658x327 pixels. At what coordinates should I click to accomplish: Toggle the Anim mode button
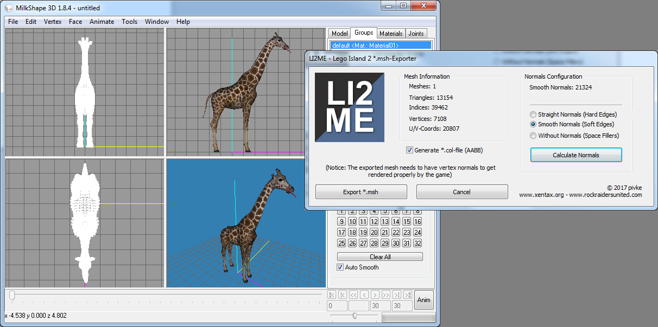tap(424, 300)
